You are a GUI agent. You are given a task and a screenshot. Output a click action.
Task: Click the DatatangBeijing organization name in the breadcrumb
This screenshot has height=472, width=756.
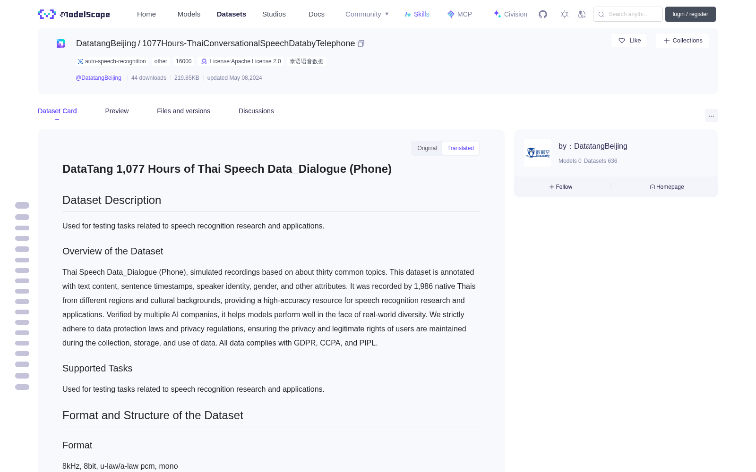[106, 43]
